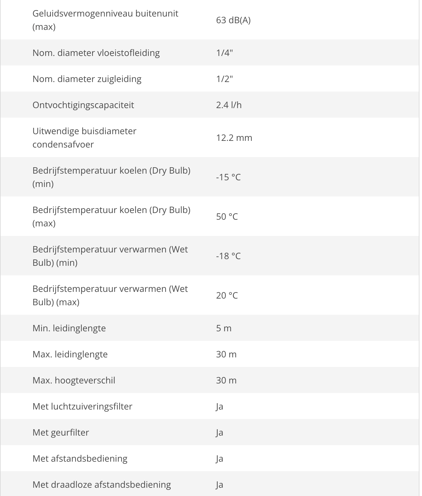Click the -18 °C temperature value
The width and height of the screenshot is (422, 496).
pyautogui.click(x=228, y=256)
